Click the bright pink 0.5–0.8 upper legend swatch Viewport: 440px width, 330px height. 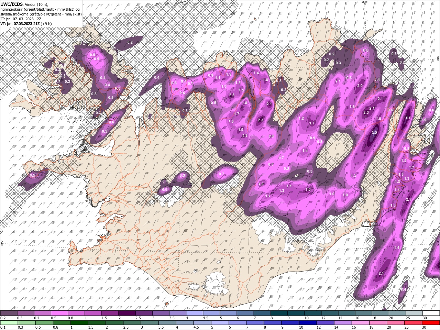pos(59,313)
